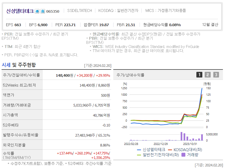Switch to chart tab 1
The width and height of the screenshot is (225, 168).
pos(199,75)
